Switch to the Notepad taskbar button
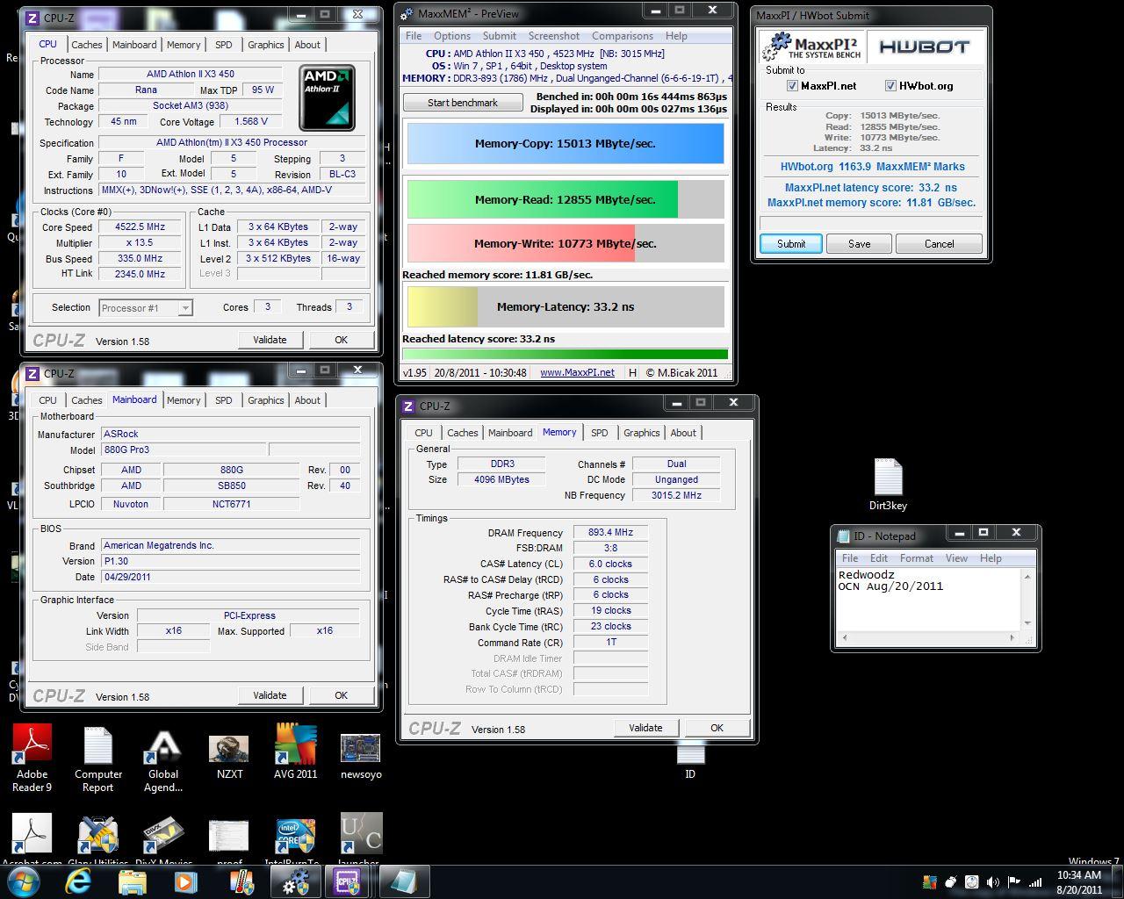 tap(403, 881)
